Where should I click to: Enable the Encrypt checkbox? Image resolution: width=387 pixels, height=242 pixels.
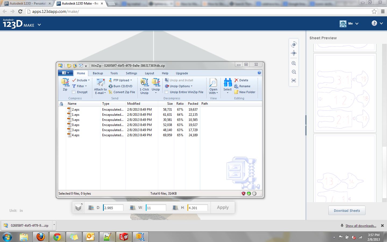coord(74,92)
